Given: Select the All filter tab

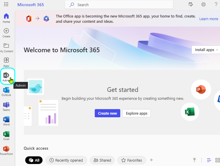Looking at the screenshot, I should 34,160.
